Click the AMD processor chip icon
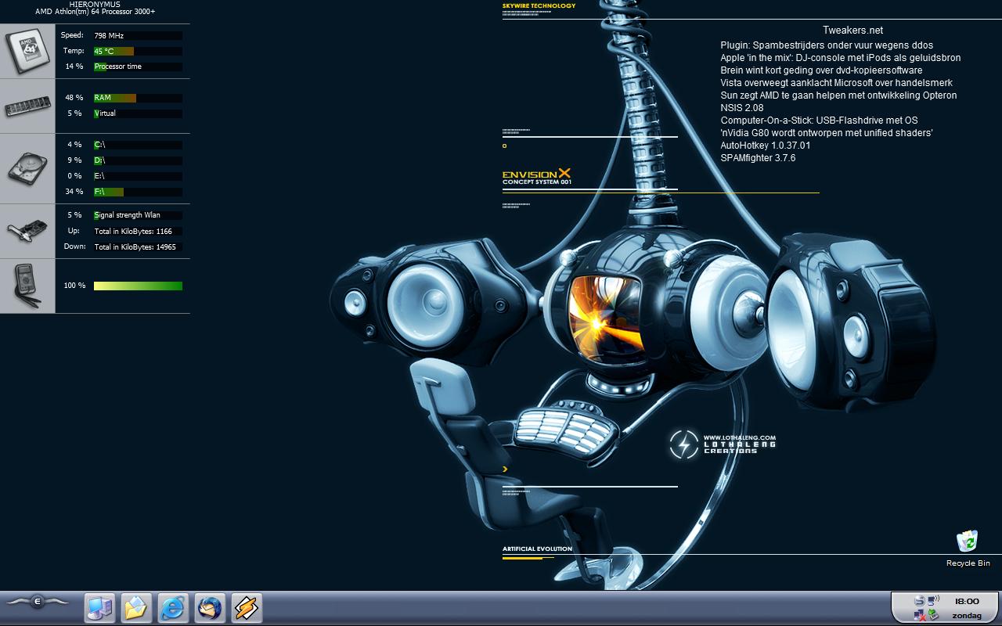The height and width of the screenshot is (626, 1002). pos(27,51)
